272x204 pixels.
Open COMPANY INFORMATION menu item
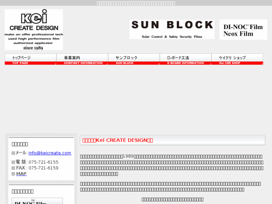click(82, 59)
